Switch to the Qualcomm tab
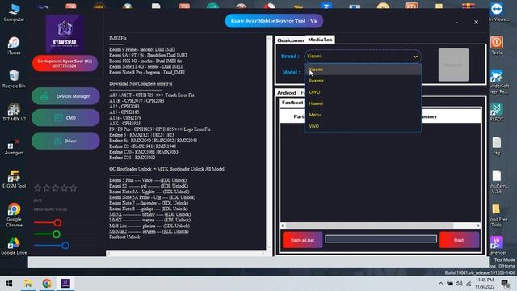The width and height of the screenshot is (517, 291). tap(290, 40)
